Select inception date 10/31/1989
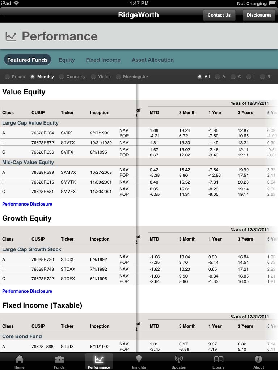This screenshot has height=370, width=278. point(101,143)
